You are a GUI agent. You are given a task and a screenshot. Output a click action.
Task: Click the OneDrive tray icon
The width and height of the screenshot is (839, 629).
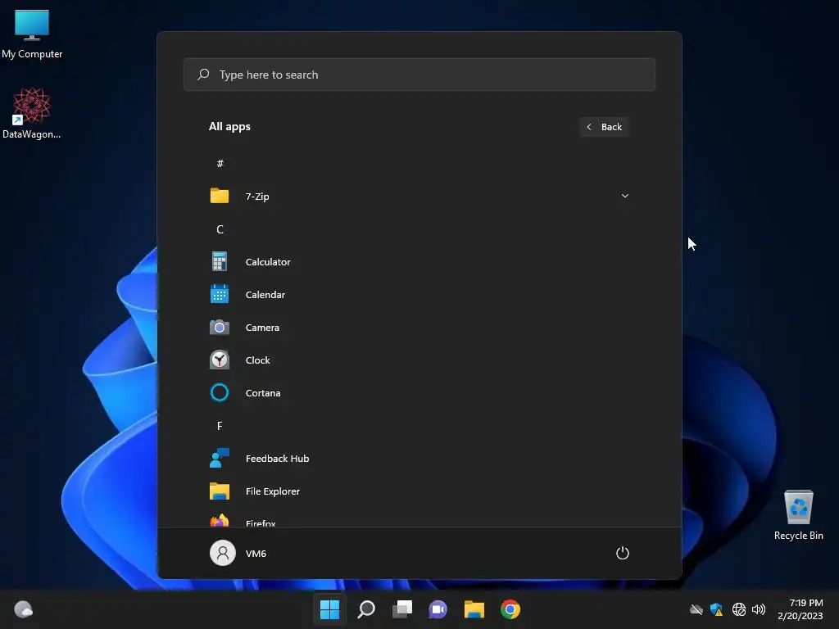coord(696,609)
